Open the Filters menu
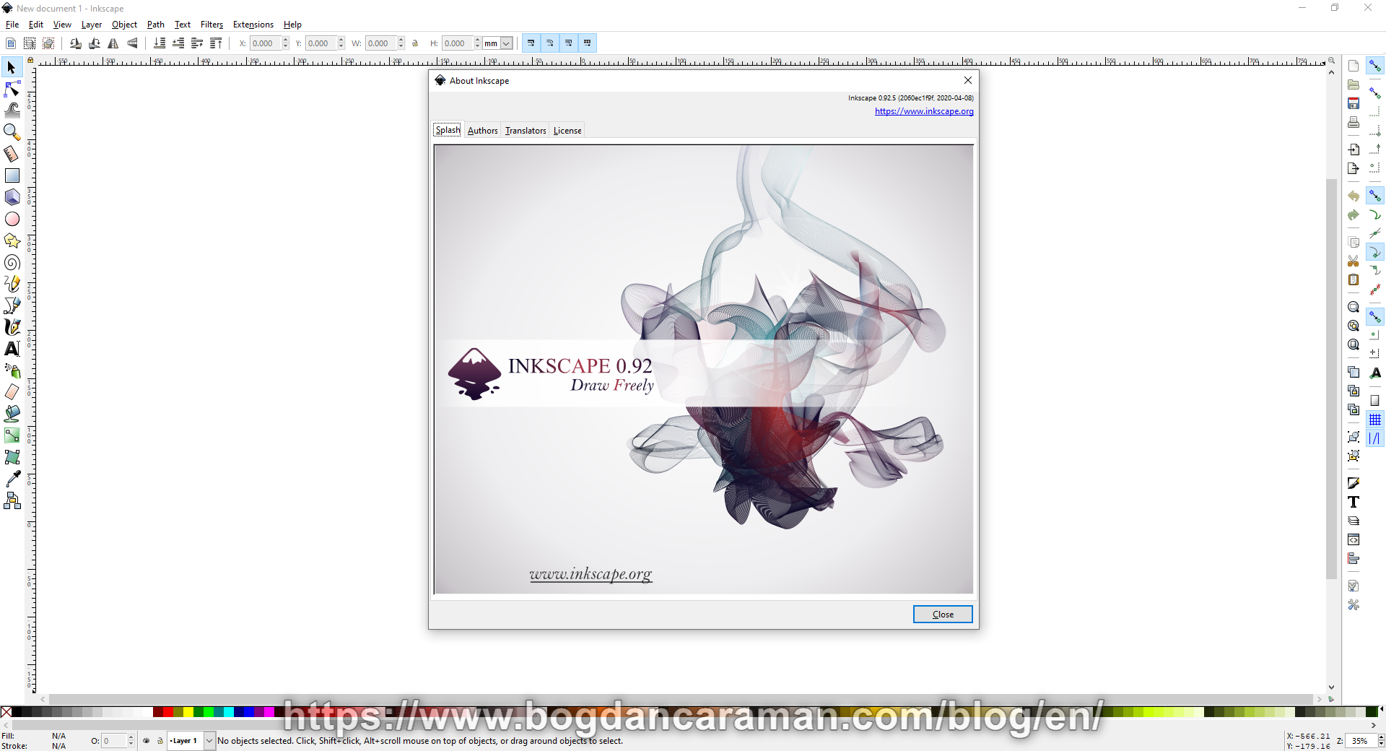Image resolution: width=1386 pixels, height=751 pixels. [x=212, y=25]
